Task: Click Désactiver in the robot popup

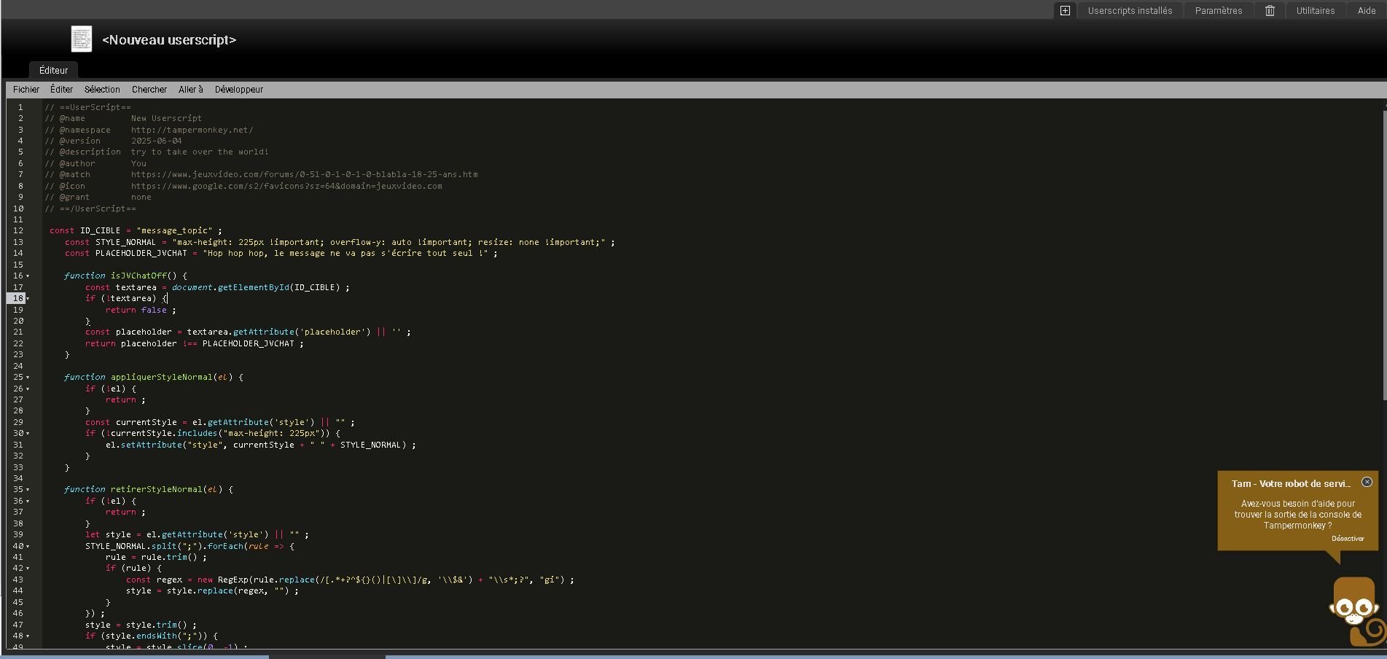Action: 1347,539
